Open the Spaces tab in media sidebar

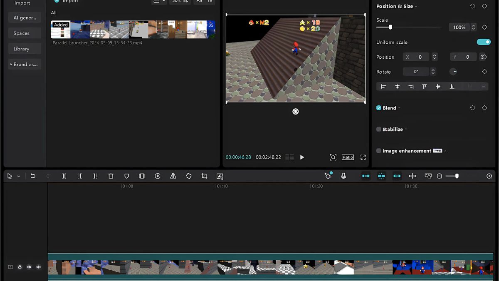point(25,33)
